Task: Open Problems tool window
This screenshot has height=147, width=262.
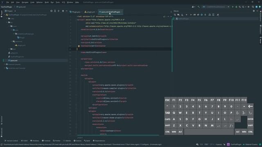Action: coord(34,141)
